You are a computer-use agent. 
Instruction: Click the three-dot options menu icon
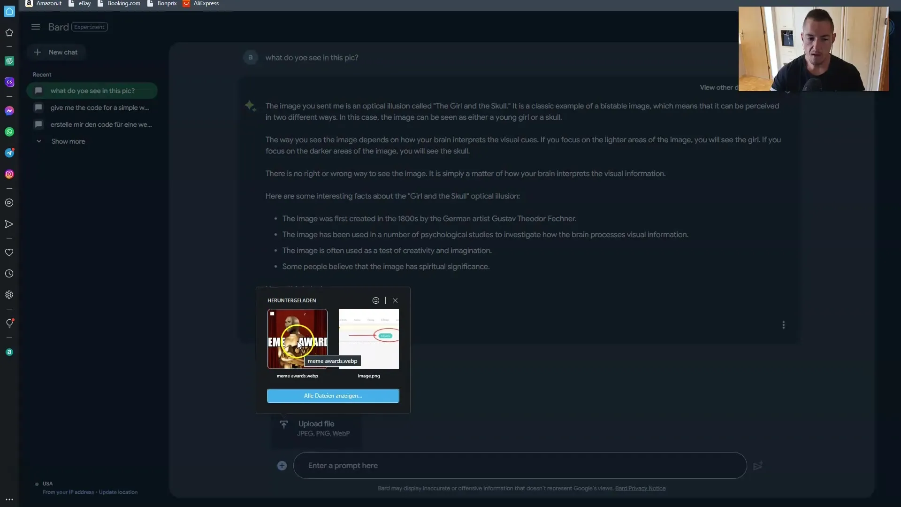tap(784, 324)
